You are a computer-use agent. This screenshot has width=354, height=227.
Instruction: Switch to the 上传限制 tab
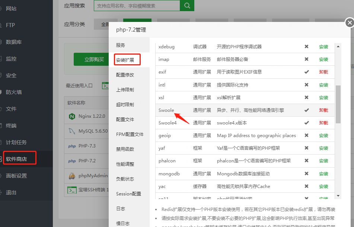click(125, 90)
